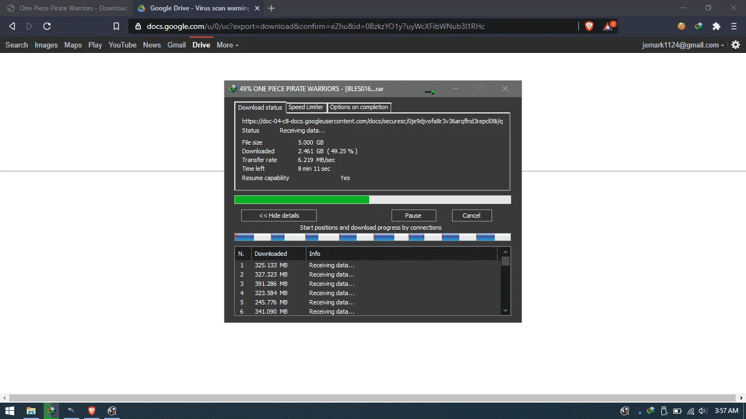
Task: Click the volume icon in the system tray
Action: pos(703,411)
